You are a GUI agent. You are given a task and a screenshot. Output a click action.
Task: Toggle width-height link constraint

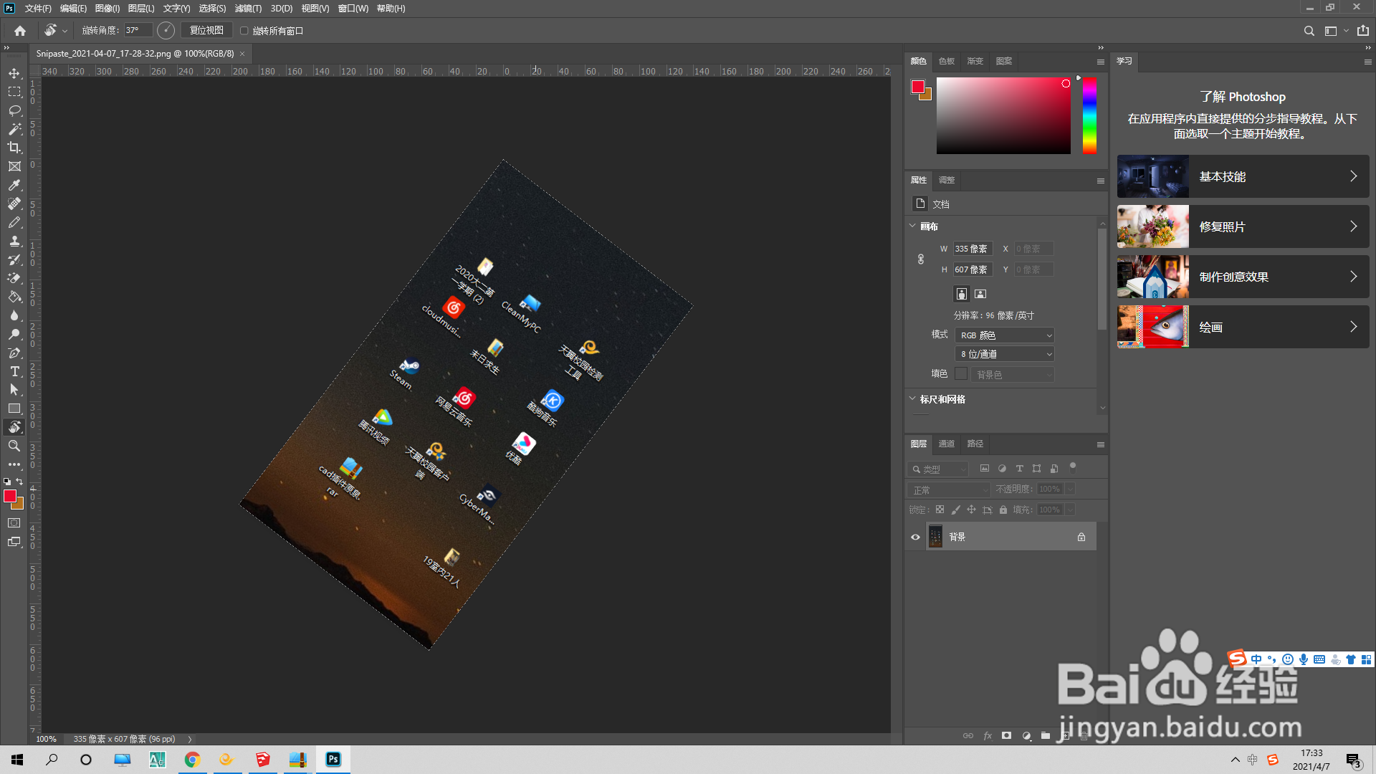pos(921,259)
